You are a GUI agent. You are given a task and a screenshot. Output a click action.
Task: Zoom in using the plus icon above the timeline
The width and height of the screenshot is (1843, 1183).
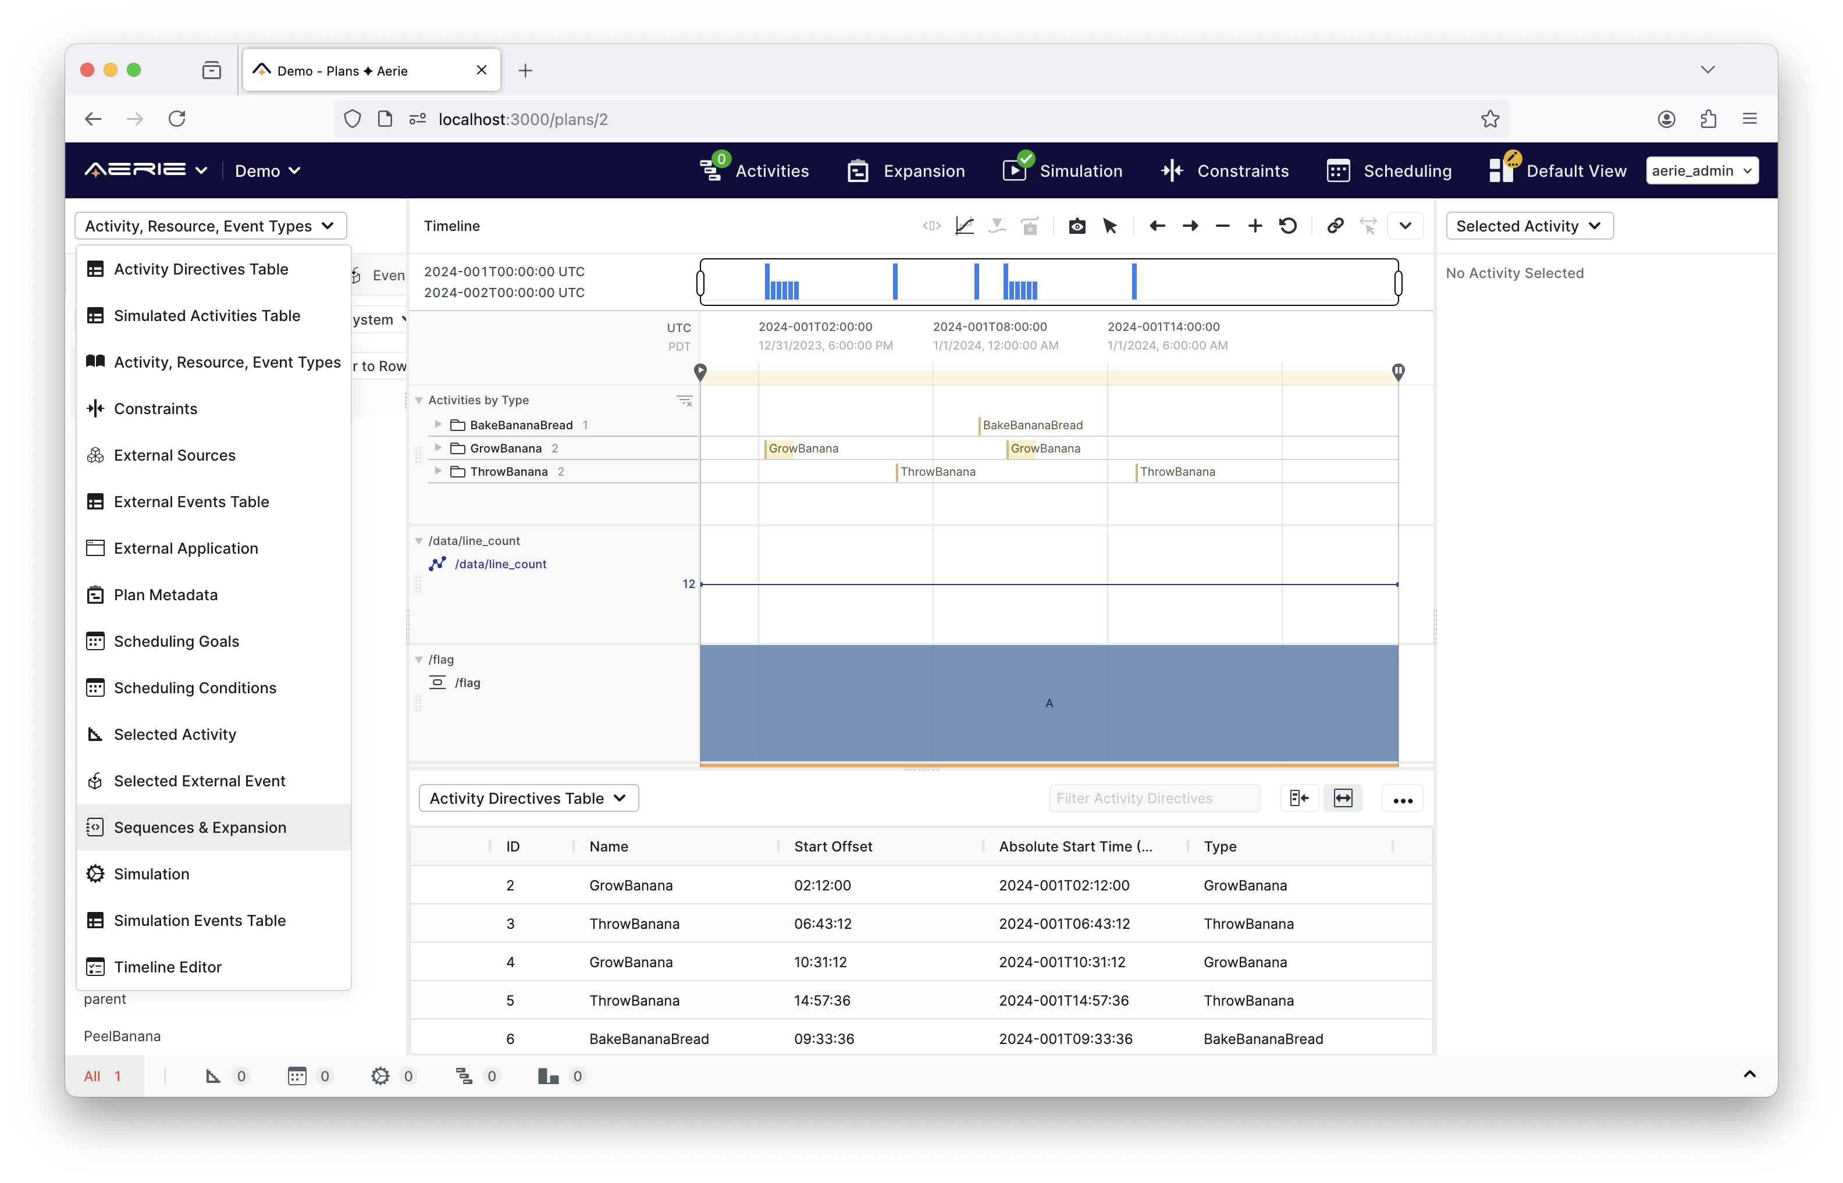click(1254, 226)
